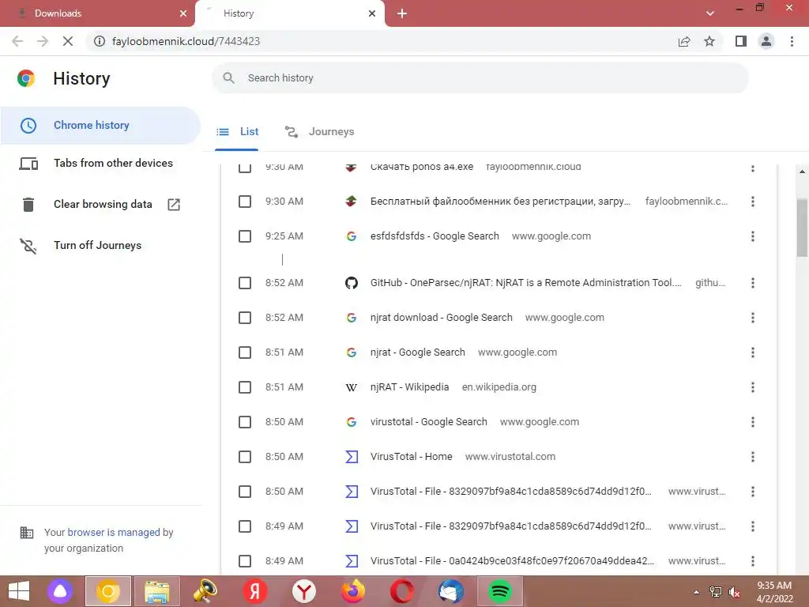809x607 pixels.
Task: Open new tab with plus button
Action: tap(402, 14)
